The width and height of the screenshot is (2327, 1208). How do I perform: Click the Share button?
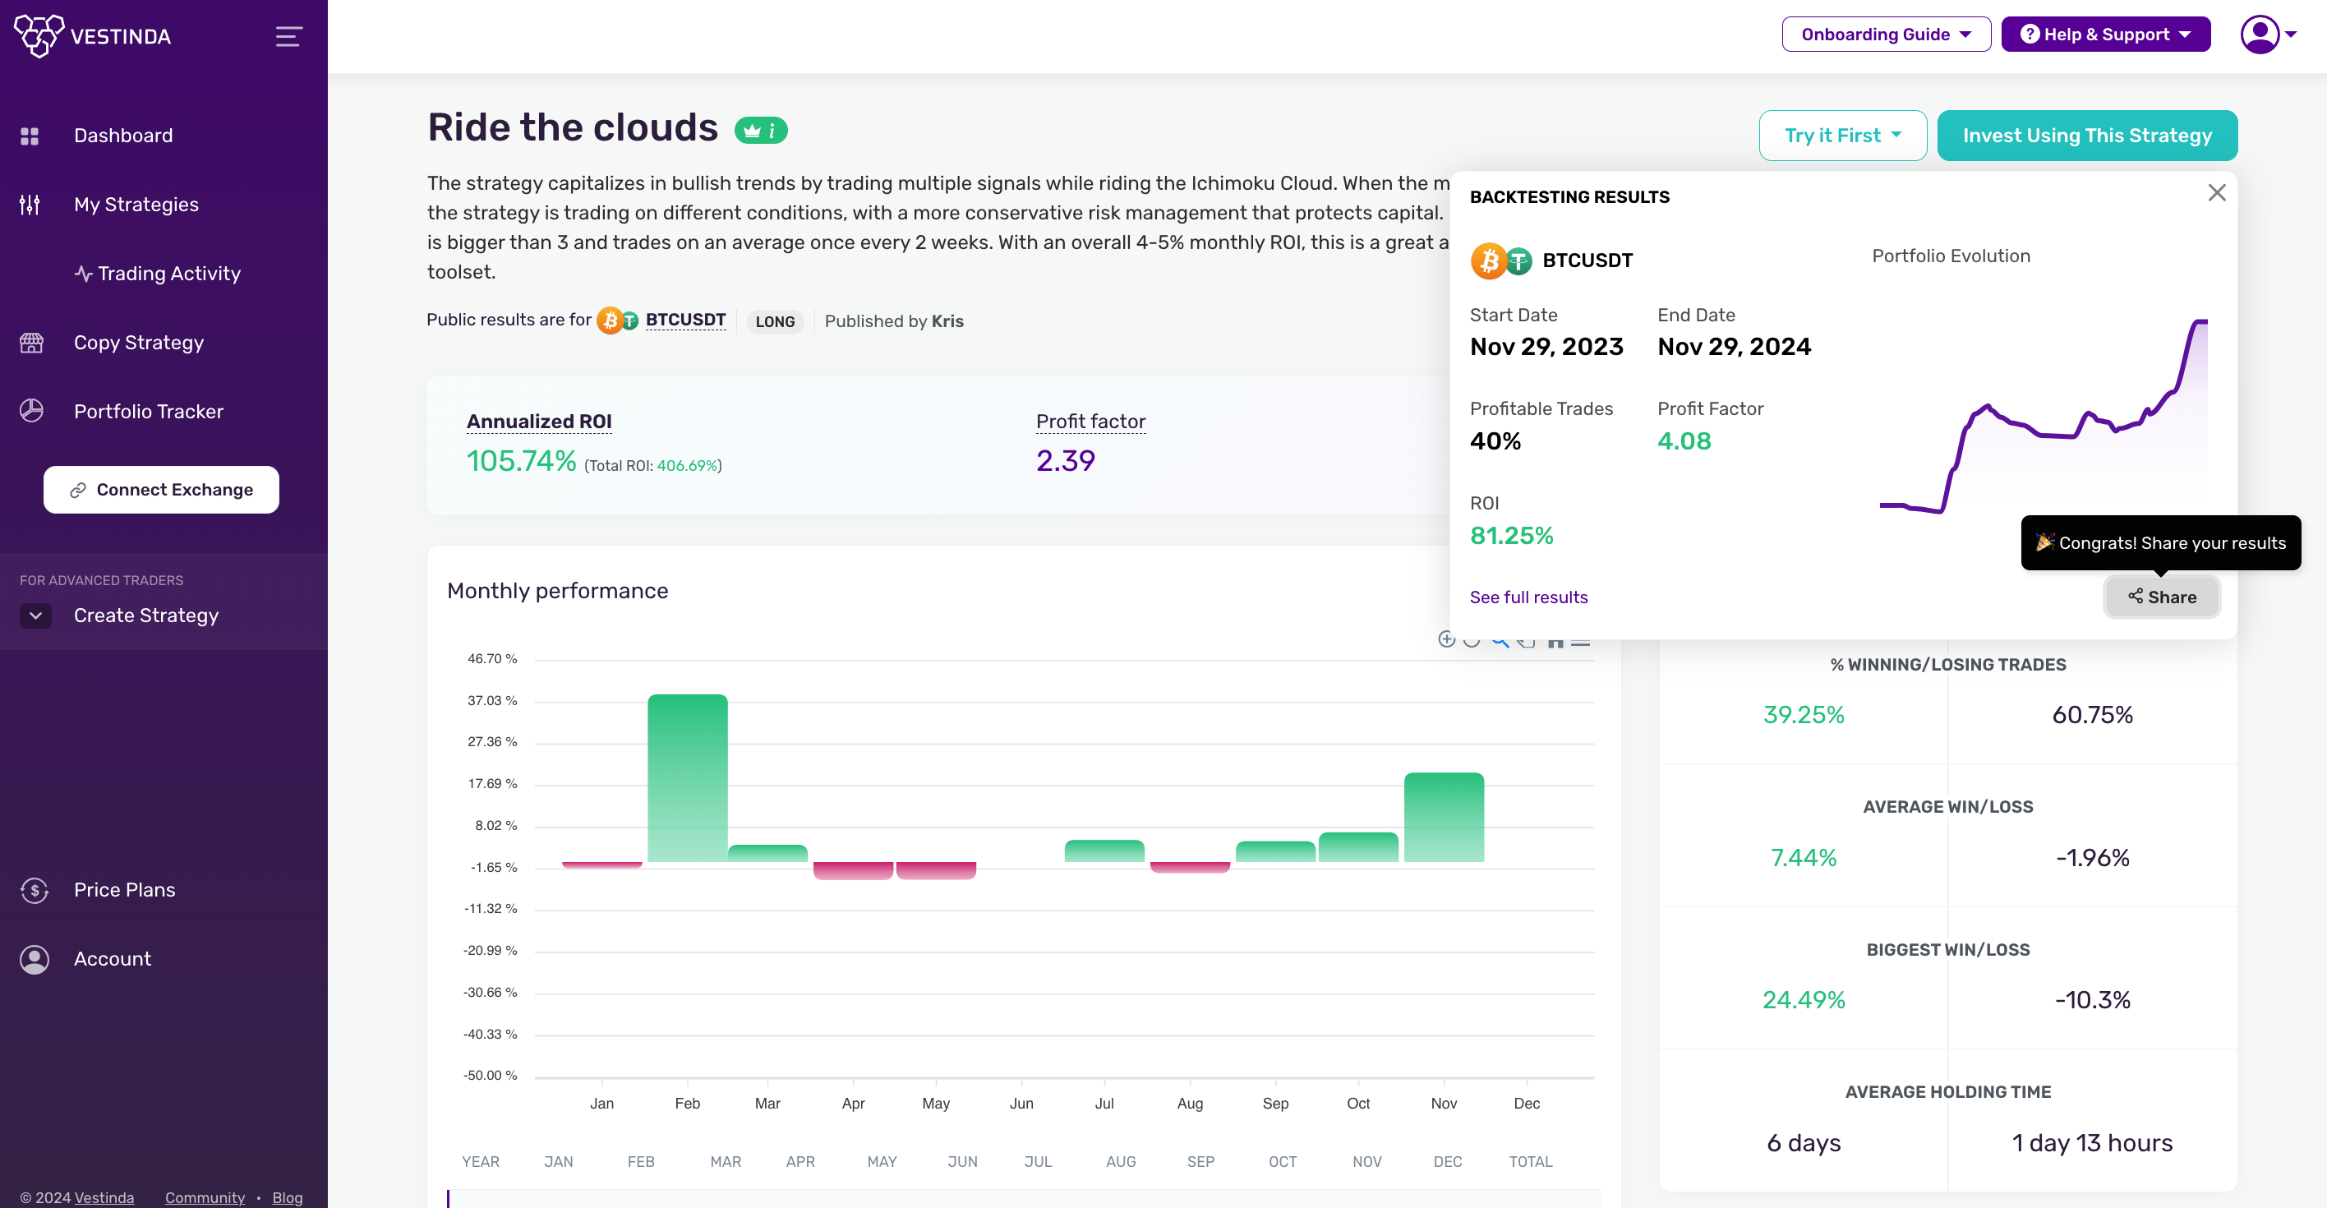2162,597
